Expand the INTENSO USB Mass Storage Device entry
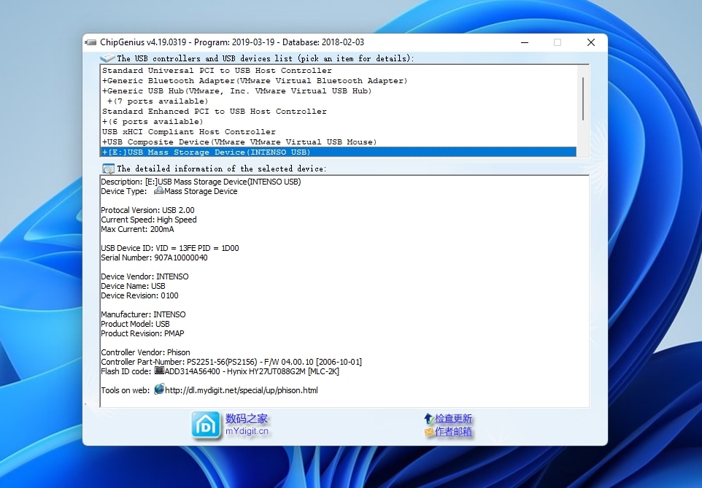Viewport: 702px width, 488px height. point(106,152)
